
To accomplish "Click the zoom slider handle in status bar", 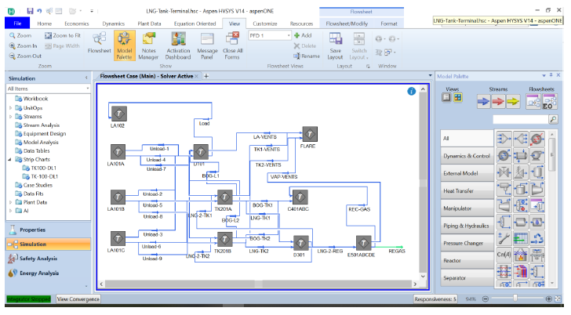I will click(x=515, y=299).
